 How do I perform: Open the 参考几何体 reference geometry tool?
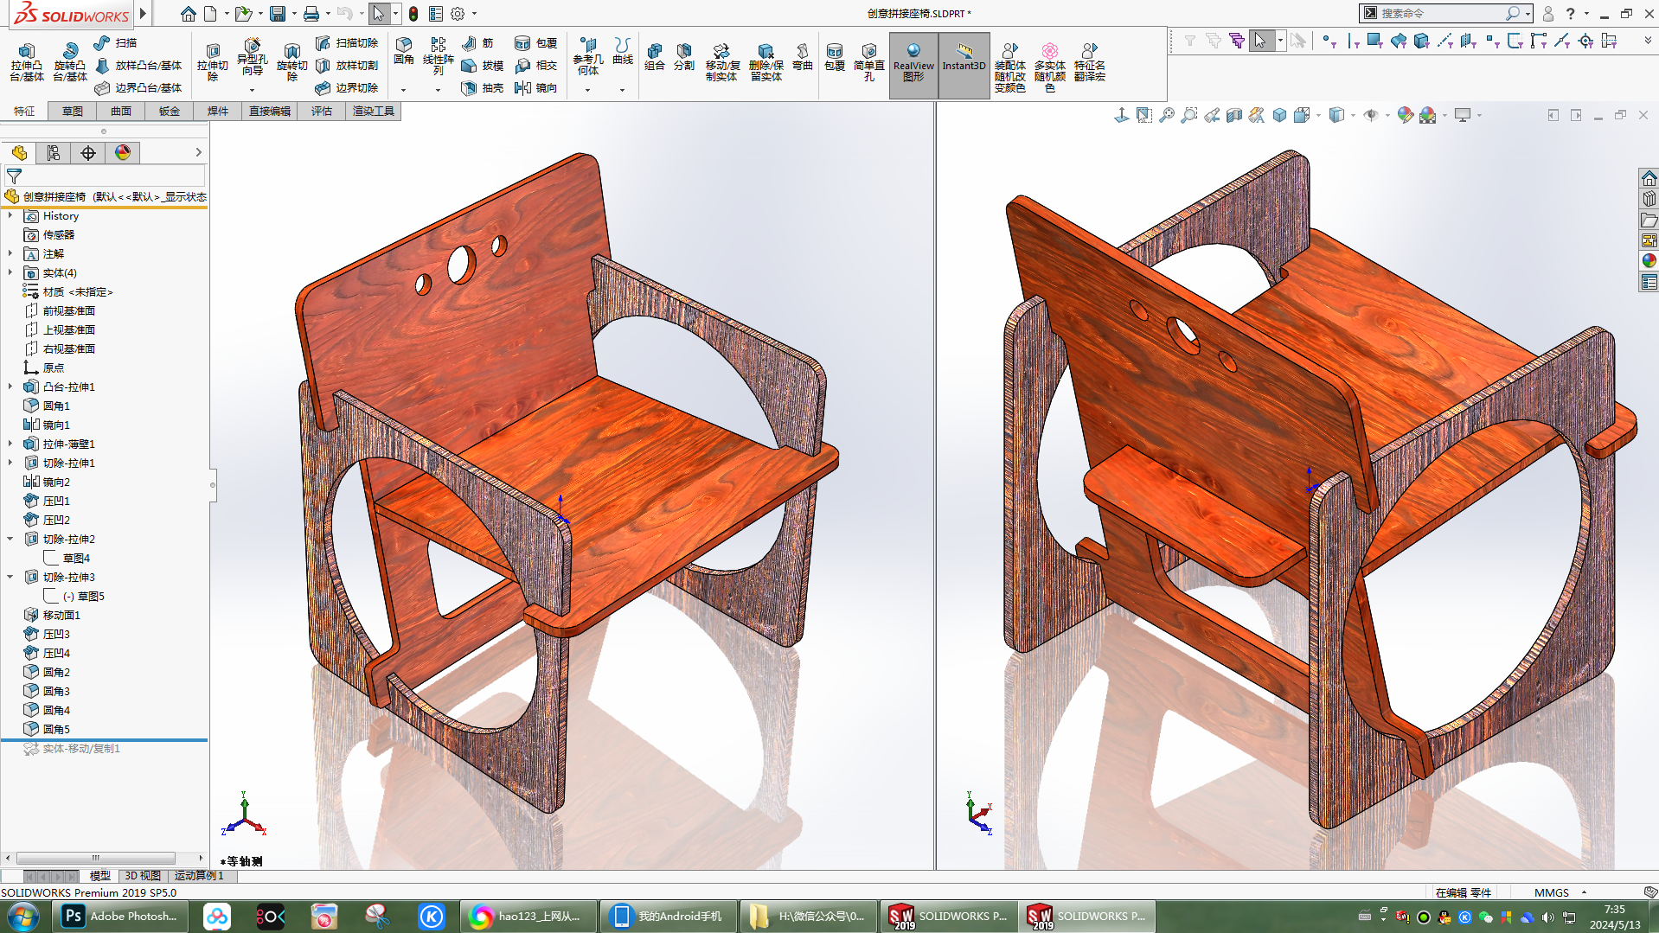tap(588, 56)
